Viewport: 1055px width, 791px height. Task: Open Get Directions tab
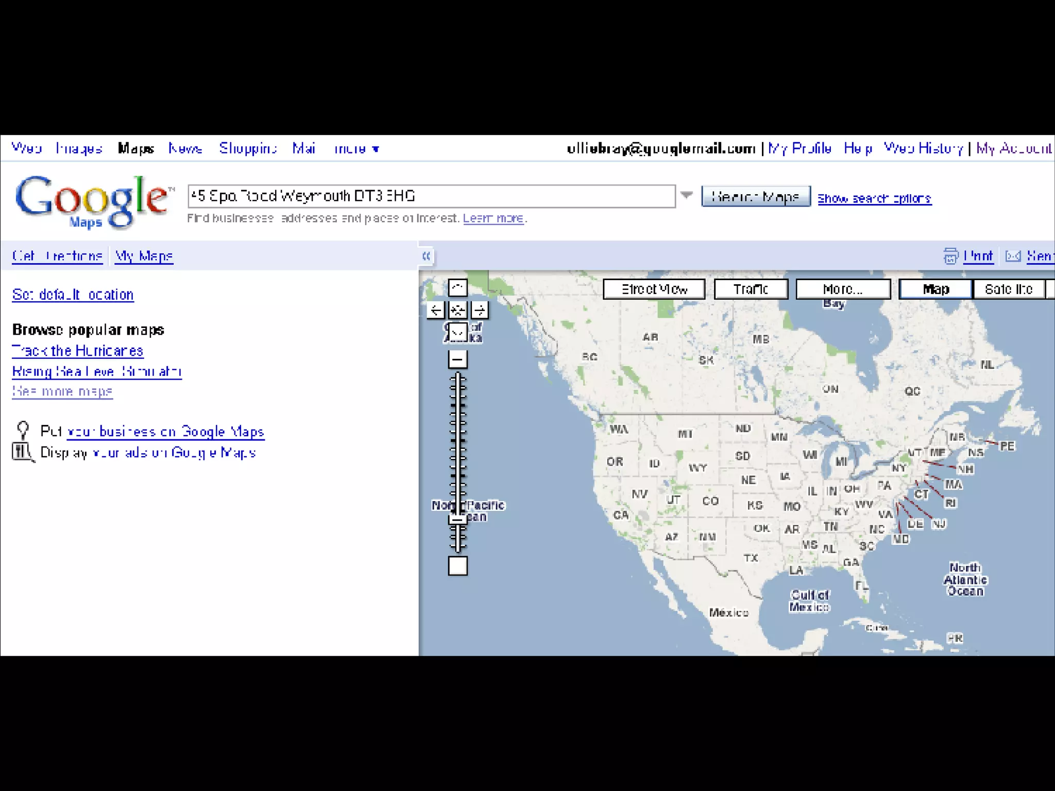(x=57, y=256)
